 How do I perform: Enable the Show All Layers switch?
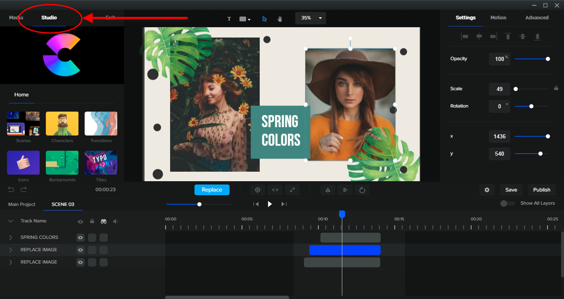[x=507, y=203]
